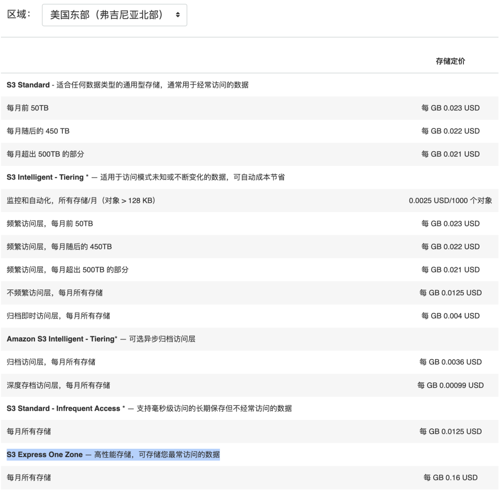The image size is (502, 492).
Task: Click the price 每 GB 0.00099 USD
Action: [450, 386]
